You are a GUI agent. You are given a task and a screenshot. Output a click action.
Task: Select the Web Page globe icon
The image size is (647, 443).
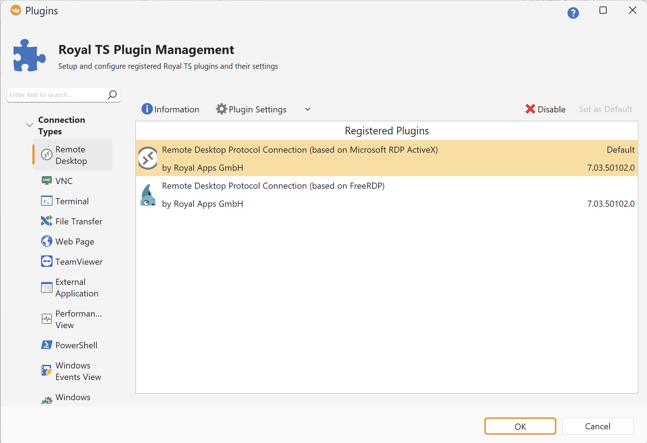coord(47,241)
